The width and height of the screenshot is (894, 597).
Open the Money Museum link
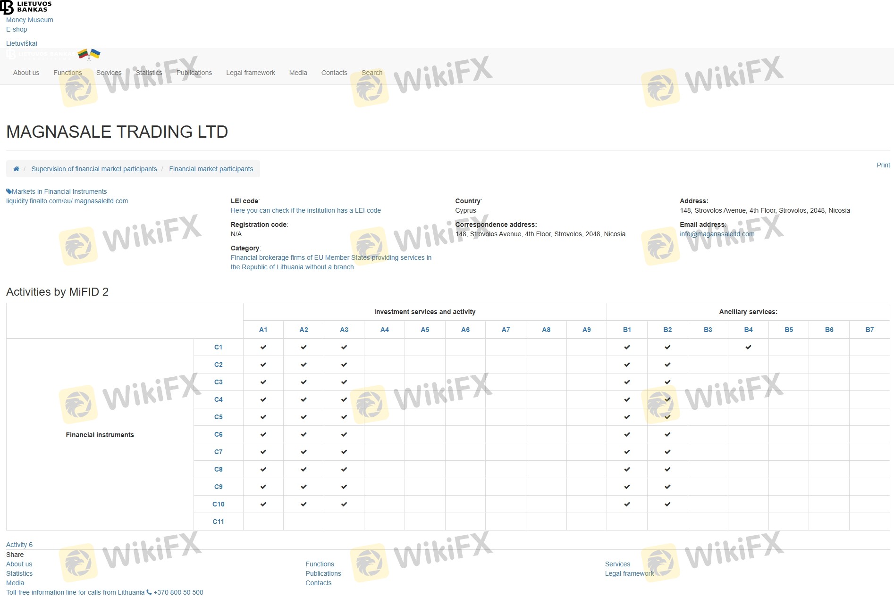(30, 20)
